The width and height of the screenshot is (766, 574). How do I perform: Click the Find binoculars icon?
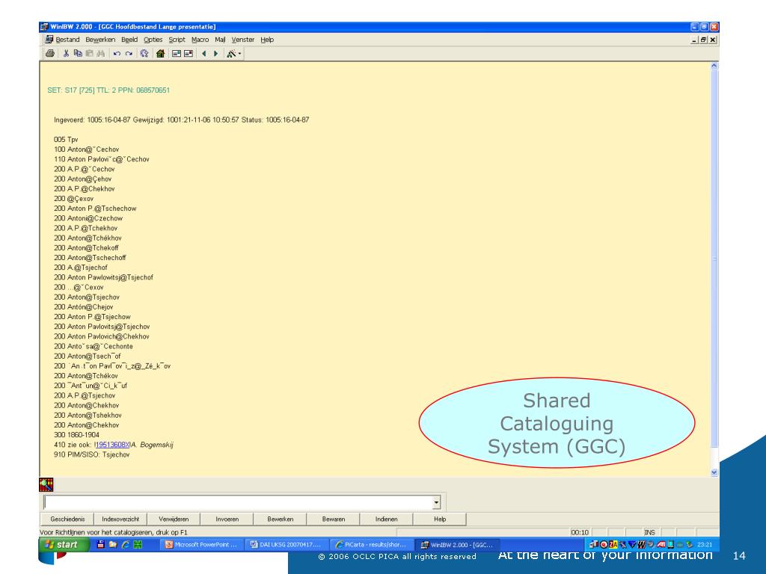click(101, 54)
